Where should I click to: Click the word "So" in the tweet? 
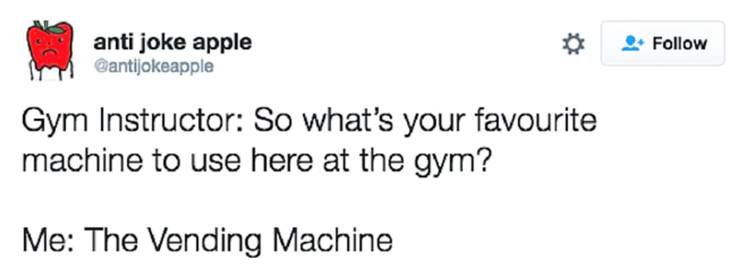[x=272, y=121]
